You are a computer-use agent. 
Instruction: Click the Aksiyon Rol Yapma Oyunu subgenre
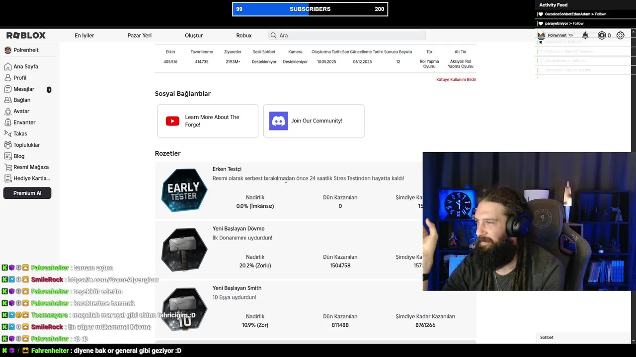pyautogui.click(x=461, y=64)
